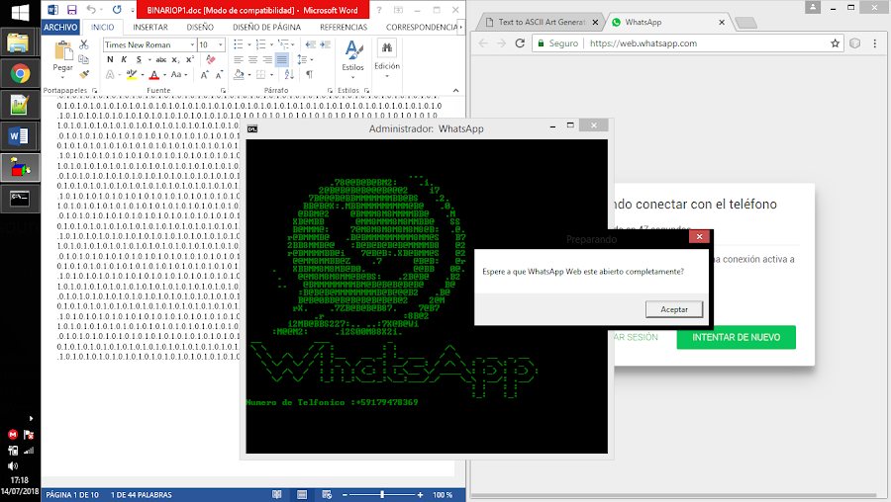The height and width of the screenshot is (502, 891).
Task: Open the command prompt taskbar icon
Action: pos(20,199)
